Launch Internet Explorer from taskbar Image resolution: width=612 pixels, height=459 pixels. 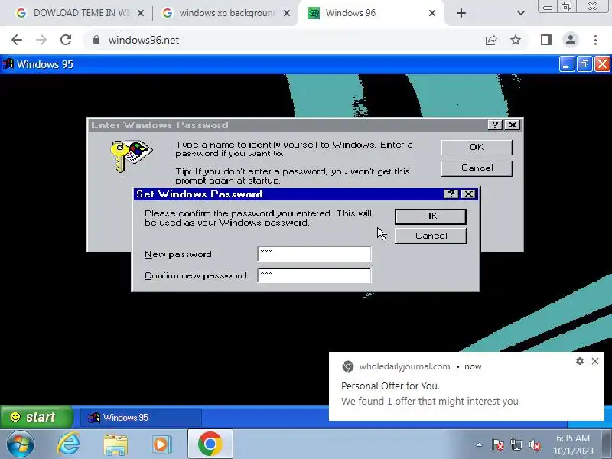tap(69, 444)
